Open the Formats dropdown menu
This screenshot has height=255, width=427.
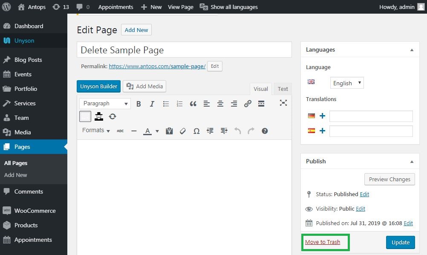tap(96, 130)
